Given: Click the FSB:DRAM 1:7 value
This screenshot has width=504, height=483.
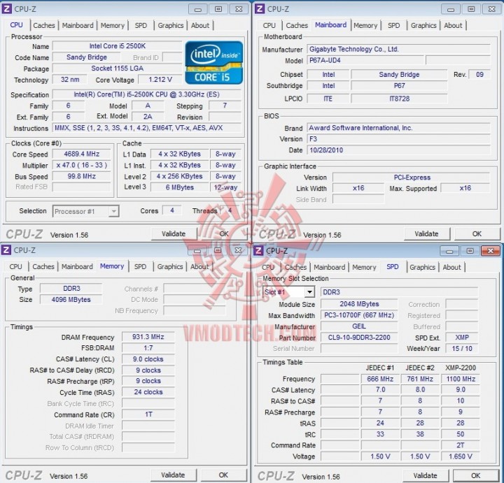Looking at the screenshot, I should (148, 348).
